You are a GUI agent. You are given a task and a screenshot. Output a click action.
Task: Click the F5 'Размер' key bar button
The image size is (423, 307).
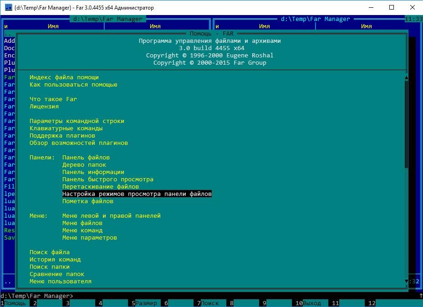(146, 303)
